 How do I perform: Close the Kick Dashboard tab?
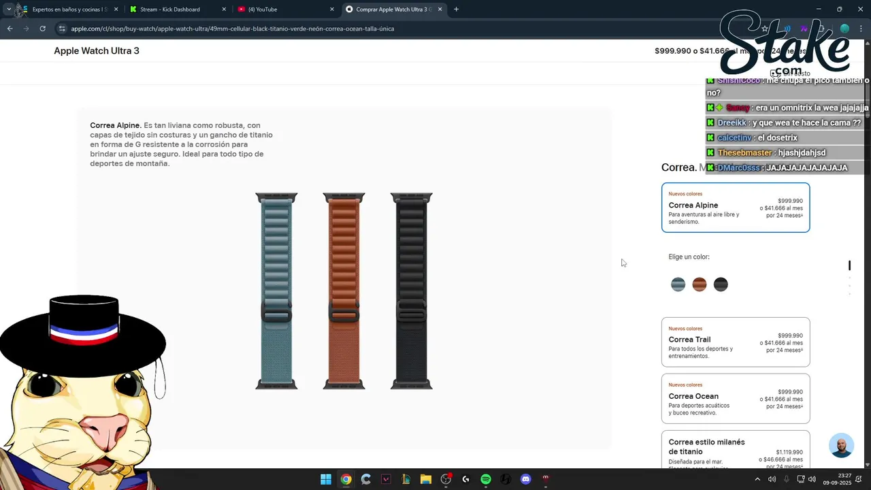click(x=224, y=10)
